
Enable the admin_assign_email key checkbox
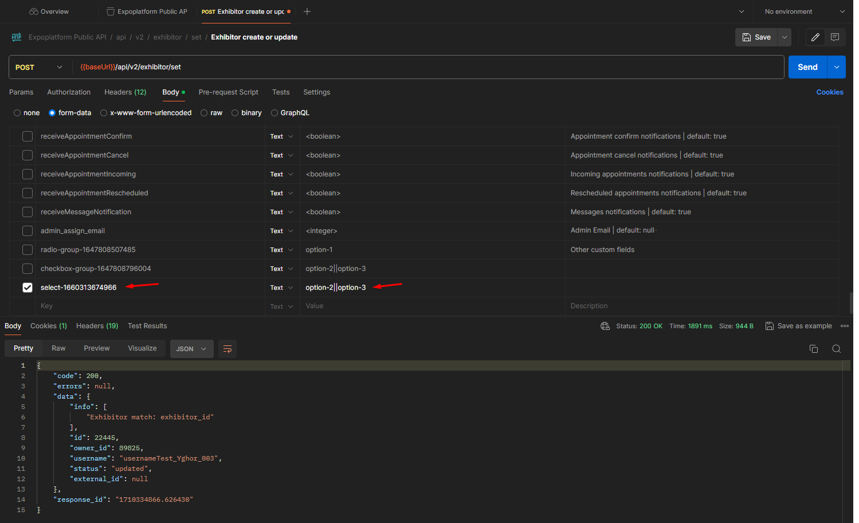pyautogui.click(x=27, y=230)
